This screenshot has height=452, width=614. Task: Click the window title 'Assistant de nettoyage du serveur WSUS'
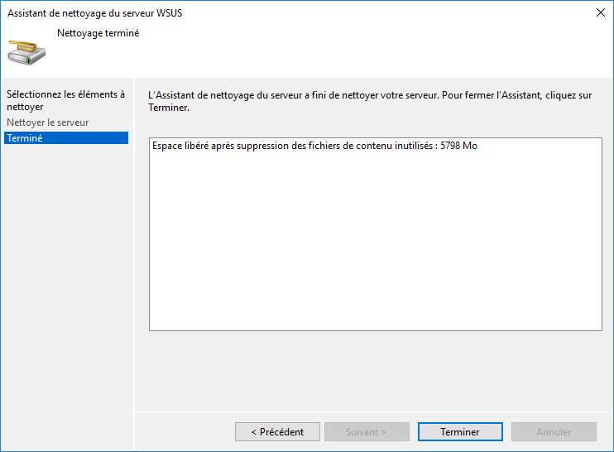click(x=94, y=12)
